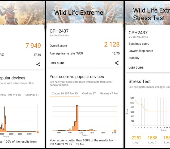Click the Stress Test line chart

click(x=151, y=112)
